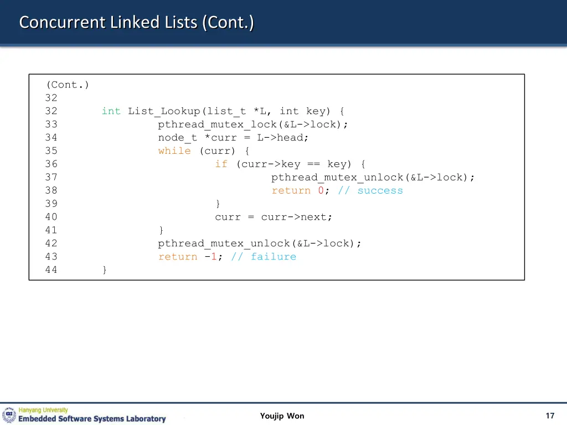Click the Hanyang University logo emblem
The image size is (567, 425).
[9, 415]
